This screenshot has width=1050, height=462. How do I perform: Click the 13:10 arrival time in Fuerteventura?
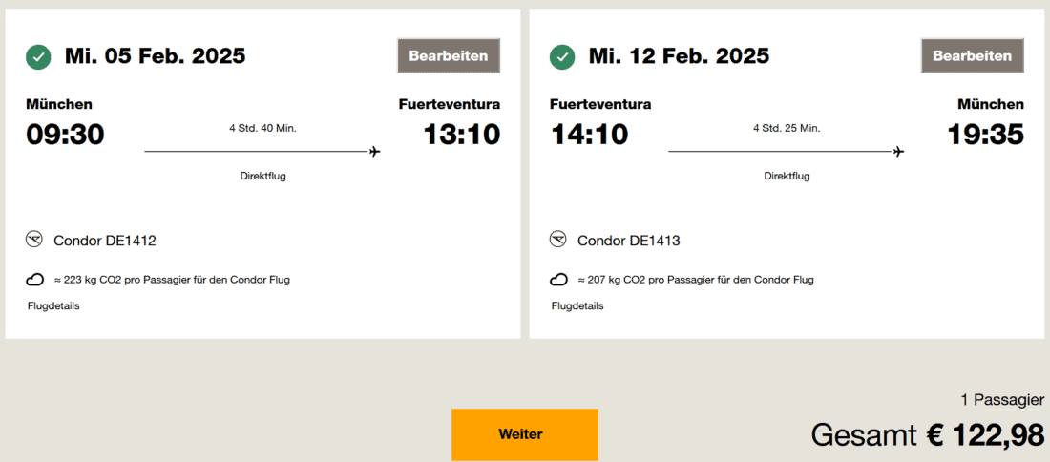point(461,135)
